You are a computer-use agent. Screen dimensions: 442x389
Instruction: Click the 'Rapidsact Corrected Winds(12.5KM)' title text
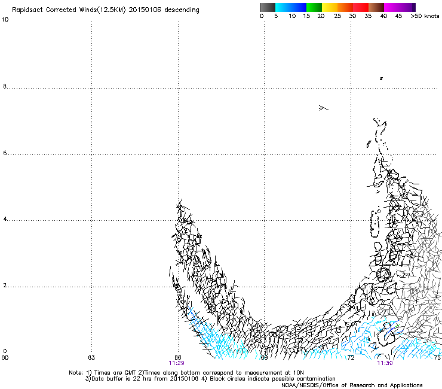(x=69, y=10)
